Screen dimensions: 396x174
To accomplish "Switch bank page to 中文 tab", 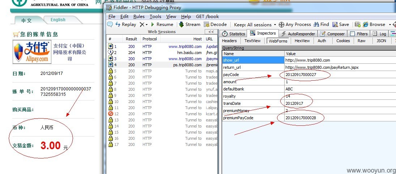I will pyautogui.click(x=26, y=21).
